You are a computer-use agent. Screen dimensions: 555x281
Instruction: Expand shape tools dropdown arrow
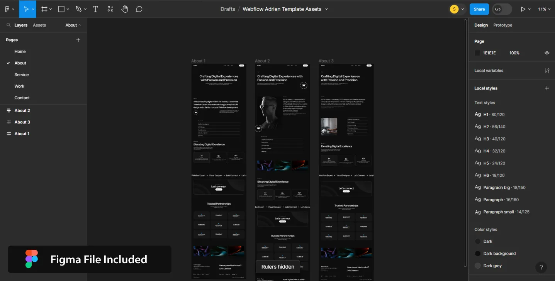tap(68, 9)
